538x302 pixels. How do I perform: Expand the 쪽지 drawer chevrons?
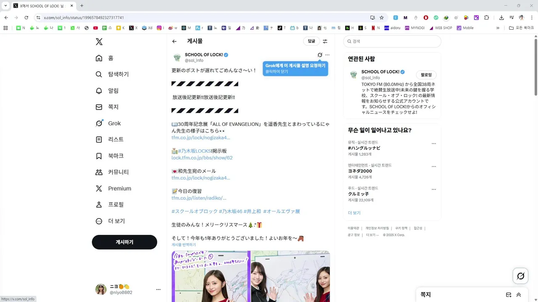tap(519, 295)
